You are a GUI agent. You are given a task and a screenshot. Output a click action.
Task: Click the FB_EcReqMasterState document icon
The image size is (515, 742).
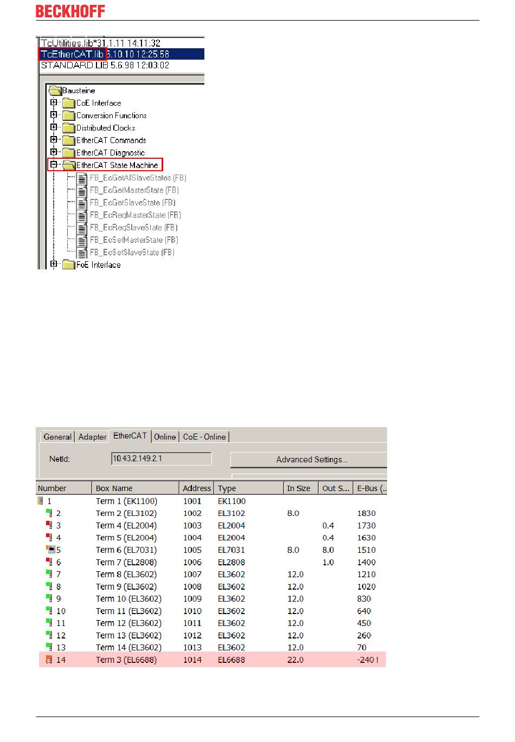(82, 216)
